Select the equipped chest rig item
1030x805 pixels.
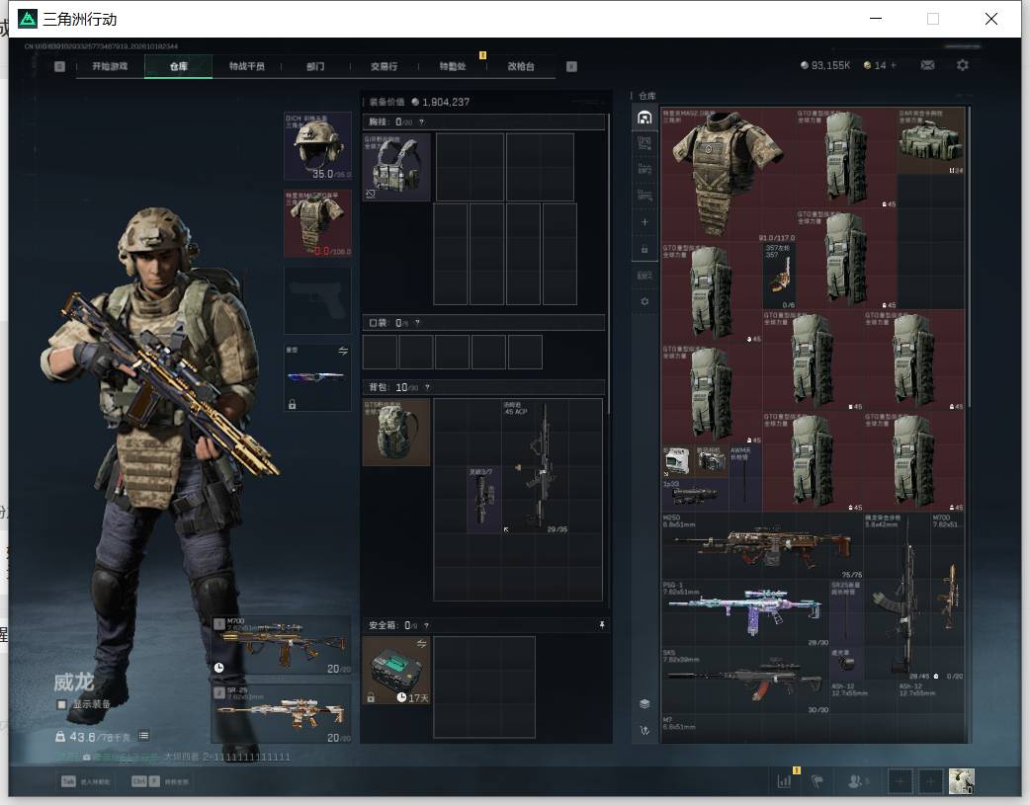(396, 168)
